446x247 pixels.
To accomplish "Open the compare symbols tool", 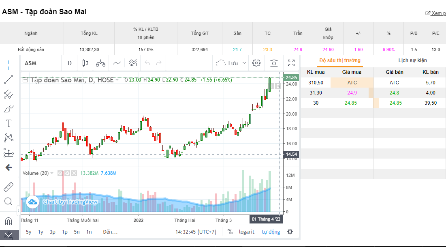I will coord(100,63).
